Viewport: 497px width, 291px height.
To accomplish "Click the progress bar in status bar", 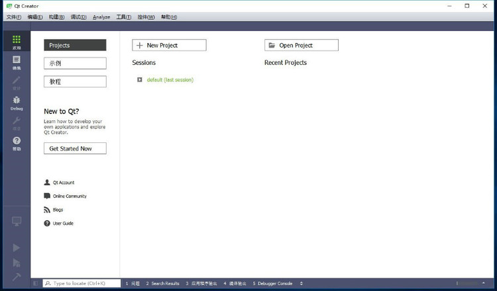I will tap(467, 283).
